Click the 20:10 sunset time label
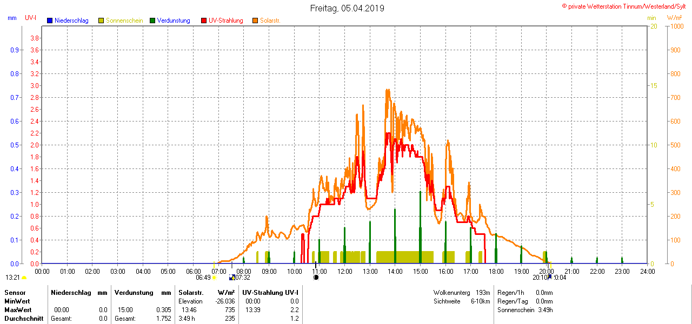Screen dimensions: 692x324 (x=540, y=278)
